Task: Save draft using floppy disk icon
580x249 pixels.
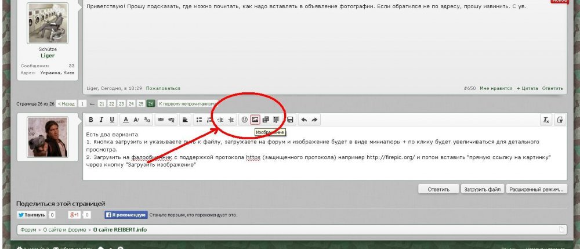Action: coord(290,120)
